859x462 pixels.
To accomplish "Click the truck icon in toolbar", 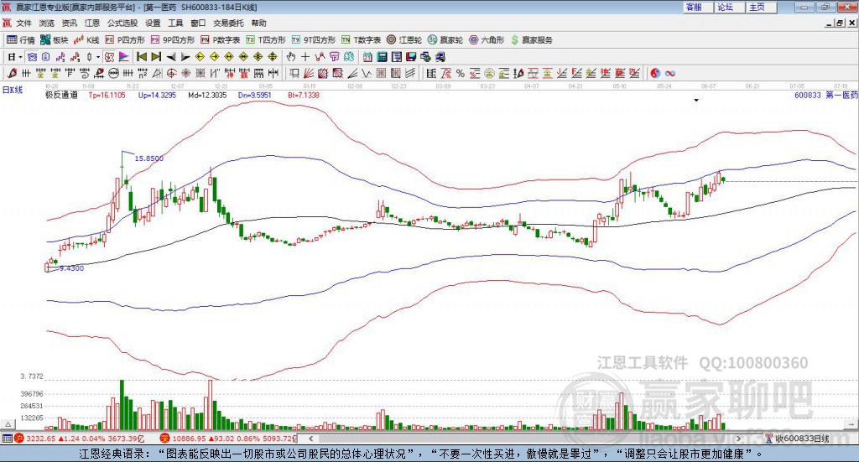I will pyautogui.click(x=440, y=57).
